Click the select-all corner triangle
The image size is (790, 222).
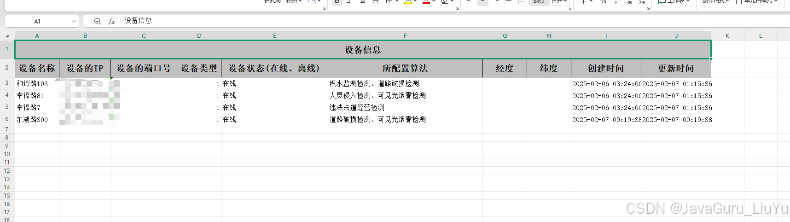tap(7, 35)
